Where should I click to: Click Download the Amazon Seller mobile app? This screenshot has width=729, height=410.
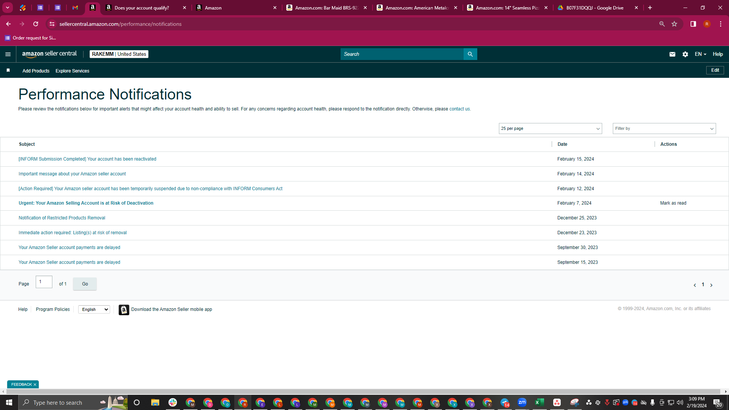pos(172,310)
